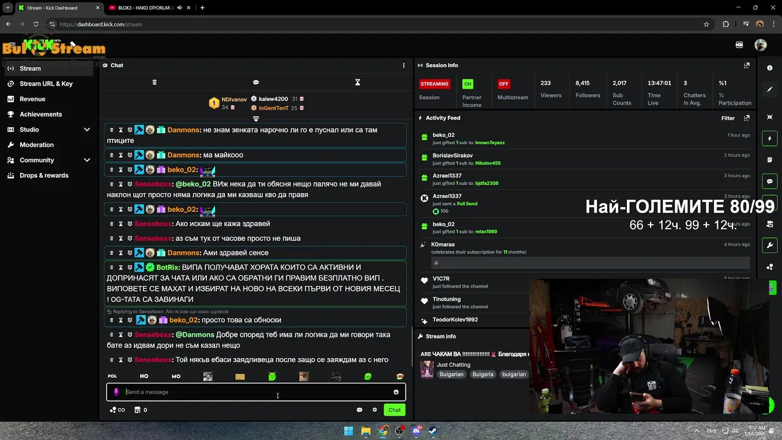Viewport: 782px width, 440px height.
Task: Open Discord from taskbar
Action: pos(417,431)
